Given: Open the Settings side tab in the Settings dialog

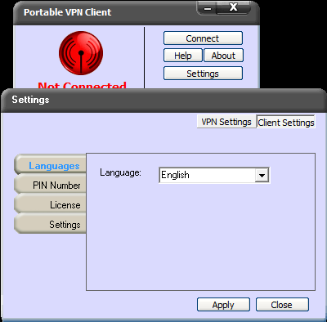Looking at the screenshot, I should [51, 224].
